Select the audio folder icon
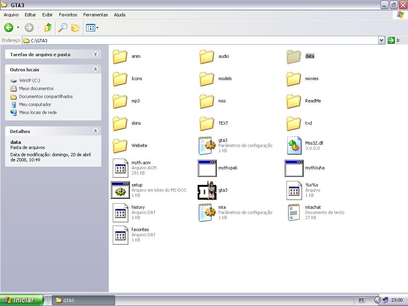Viewport: 408px width, 306px height. (x=207, y=57)
